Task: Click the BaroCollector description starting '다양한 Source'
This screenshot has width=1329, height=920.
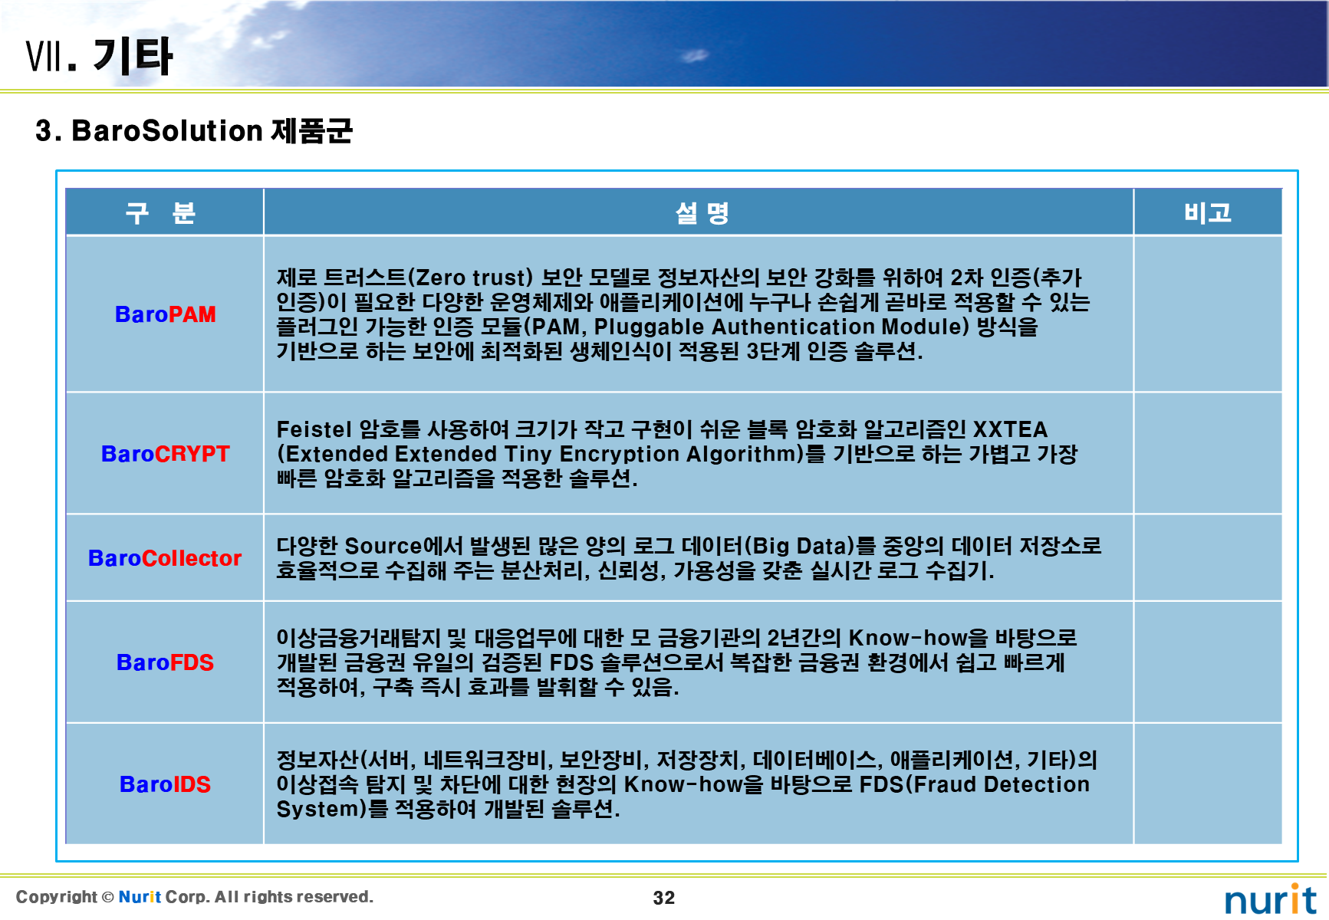Action: (689, 557)
